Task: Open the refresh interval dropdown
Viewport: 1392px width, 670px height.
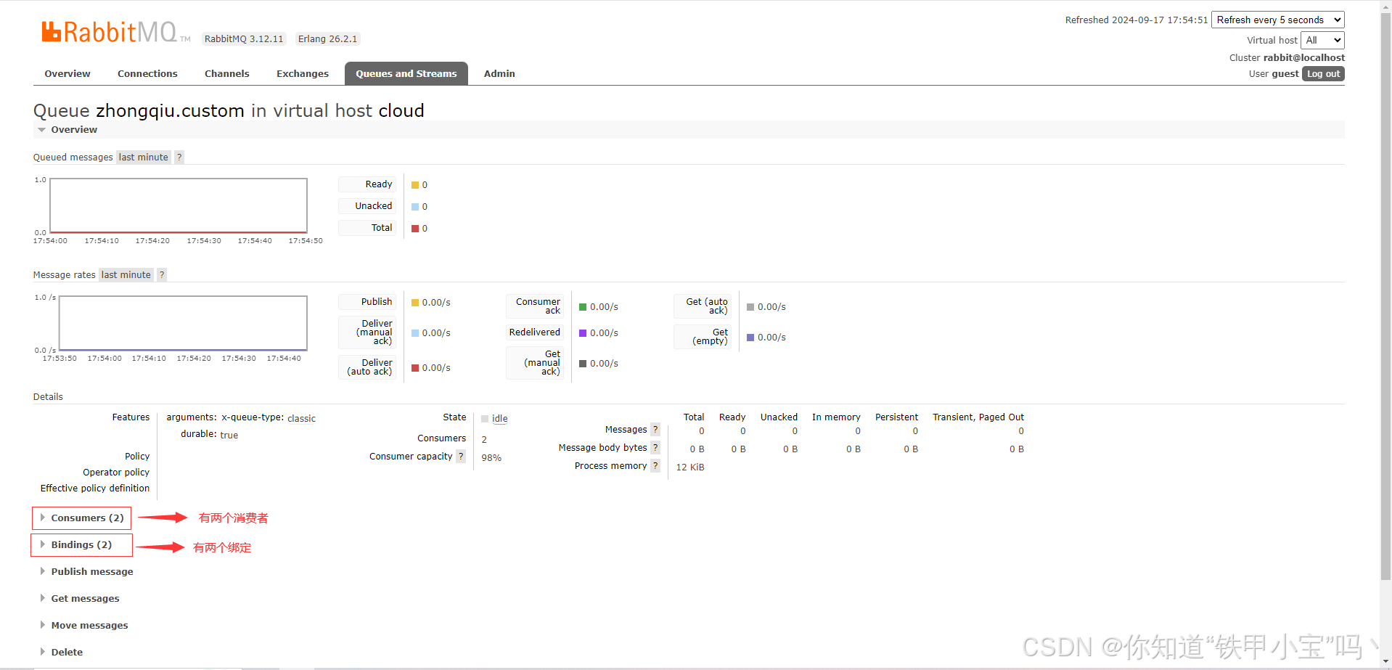Action: point(1278,20)
